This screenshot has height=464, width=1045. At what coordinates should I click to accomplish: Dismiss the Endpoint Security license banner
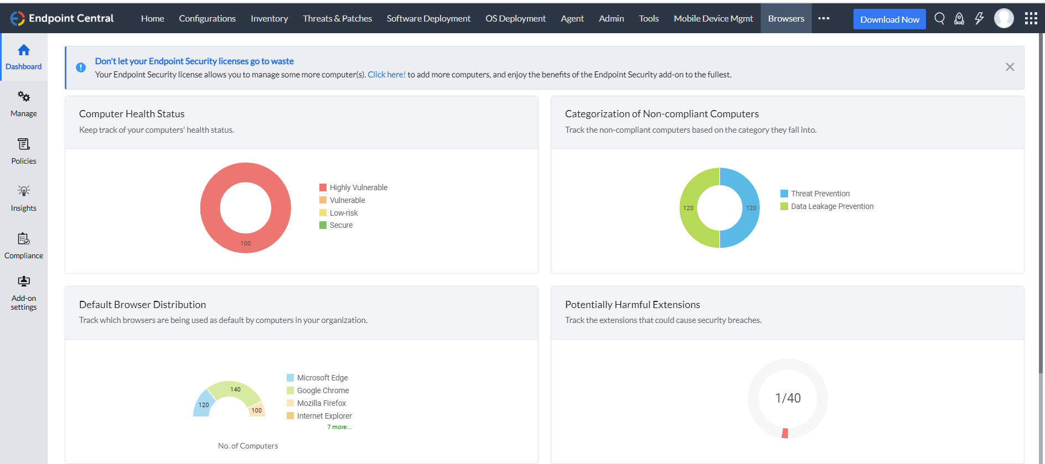click(1010, 67)
